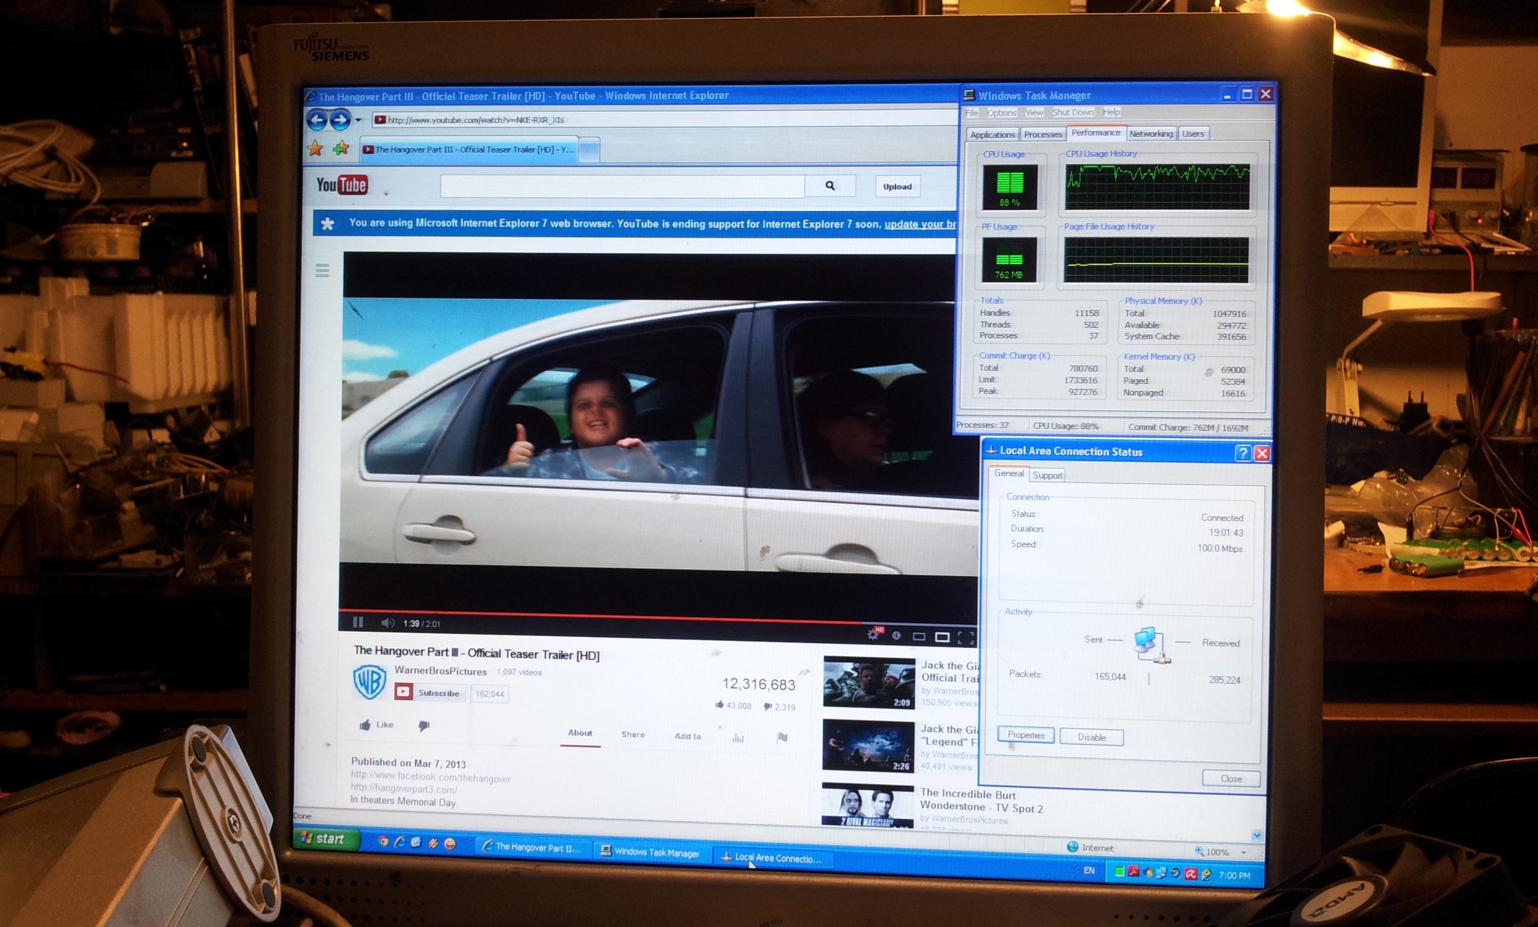
Task: Open the YouTube Upload button
Action: (x=897, y=187)
